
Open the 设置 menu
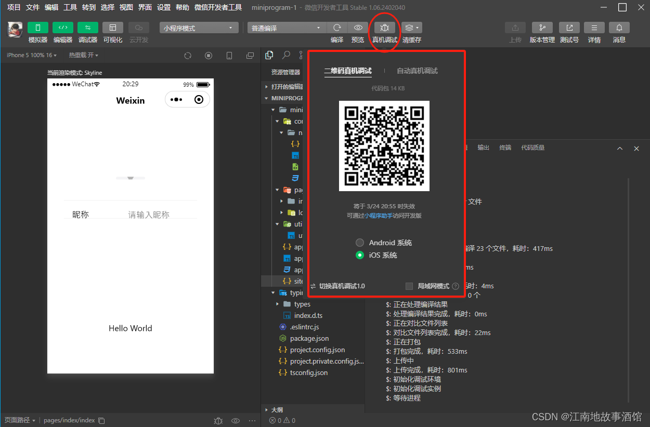click(x=164, y=7)
